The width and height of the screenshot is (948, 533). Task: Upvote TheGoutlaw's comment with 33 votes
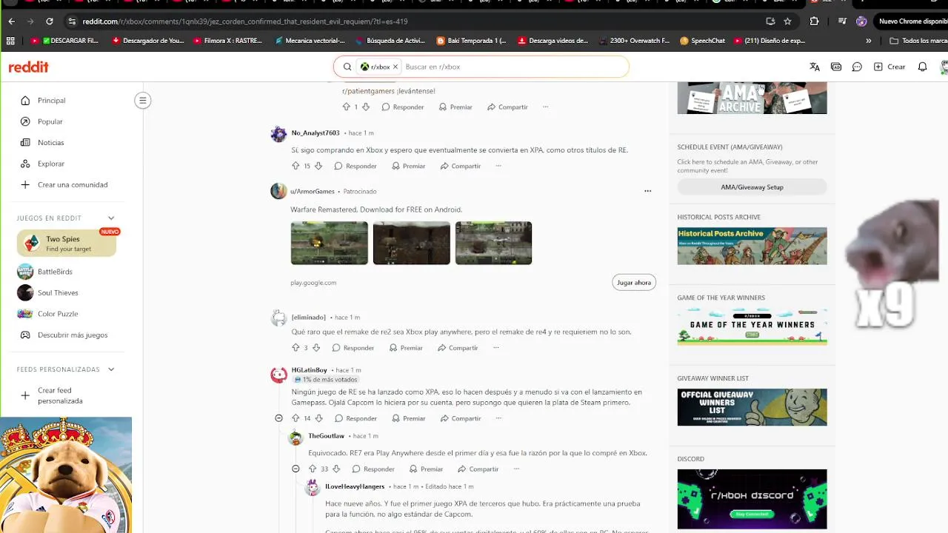point(313,469)
